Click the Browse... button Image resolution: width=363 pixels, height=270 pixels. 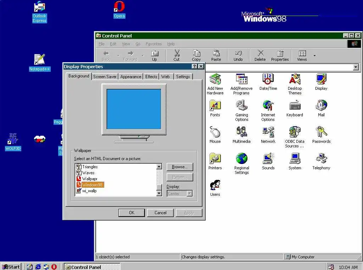pos(180,167)
